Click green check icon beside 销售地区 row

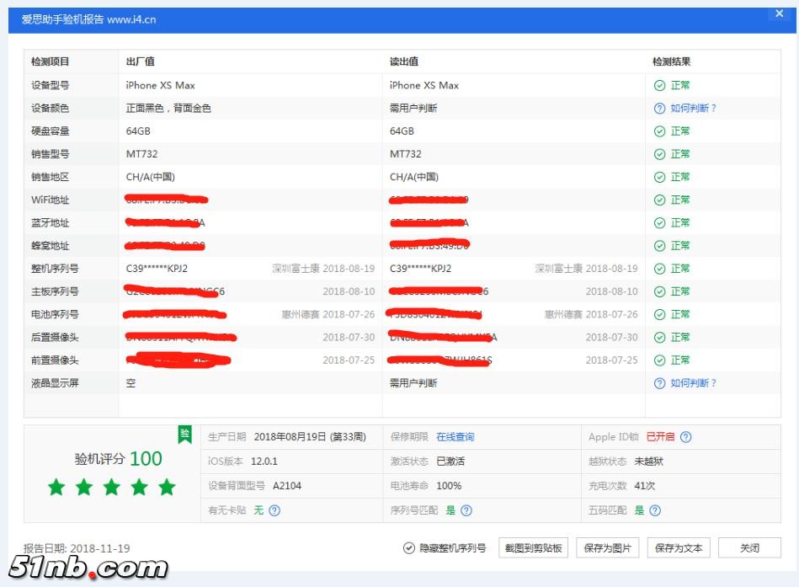click(x=660, y=177)
